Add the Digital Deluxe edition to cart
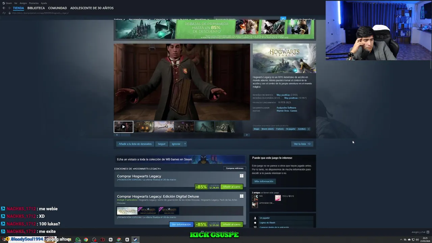Image resolution: width=432 pixels, height=243 pixels. pos(232,224)
